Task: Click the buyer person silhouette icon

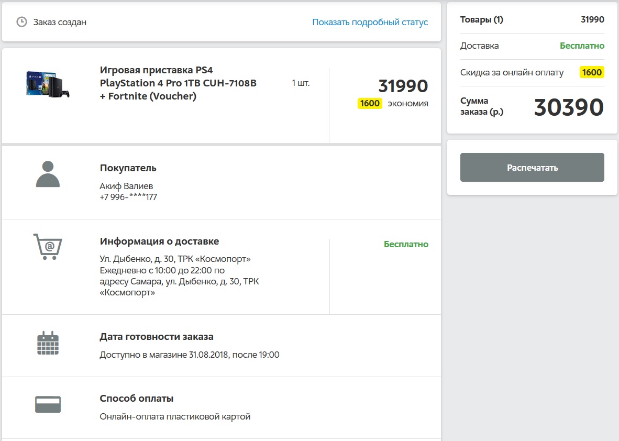Action: tap(48, 174)
